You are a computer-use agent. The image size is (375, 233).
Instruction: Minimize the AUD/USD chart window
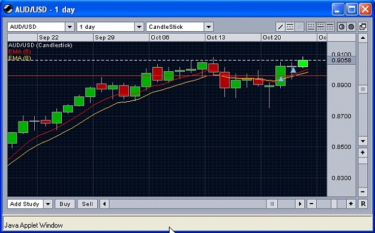(x=338, y=10)
